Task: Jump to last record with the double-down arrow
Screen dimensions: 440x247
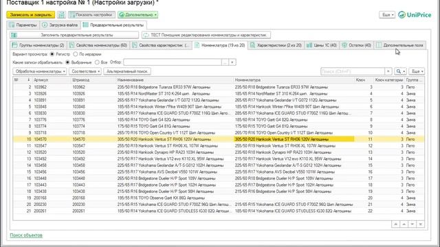Action: [420, 224]
